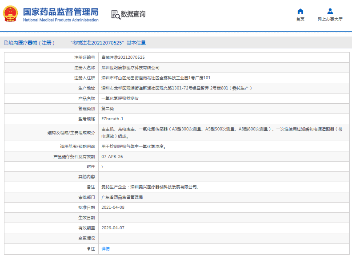Click the approval date 2021-04-08
Viewport: 352px width, 256px height.
click(113, 207)
